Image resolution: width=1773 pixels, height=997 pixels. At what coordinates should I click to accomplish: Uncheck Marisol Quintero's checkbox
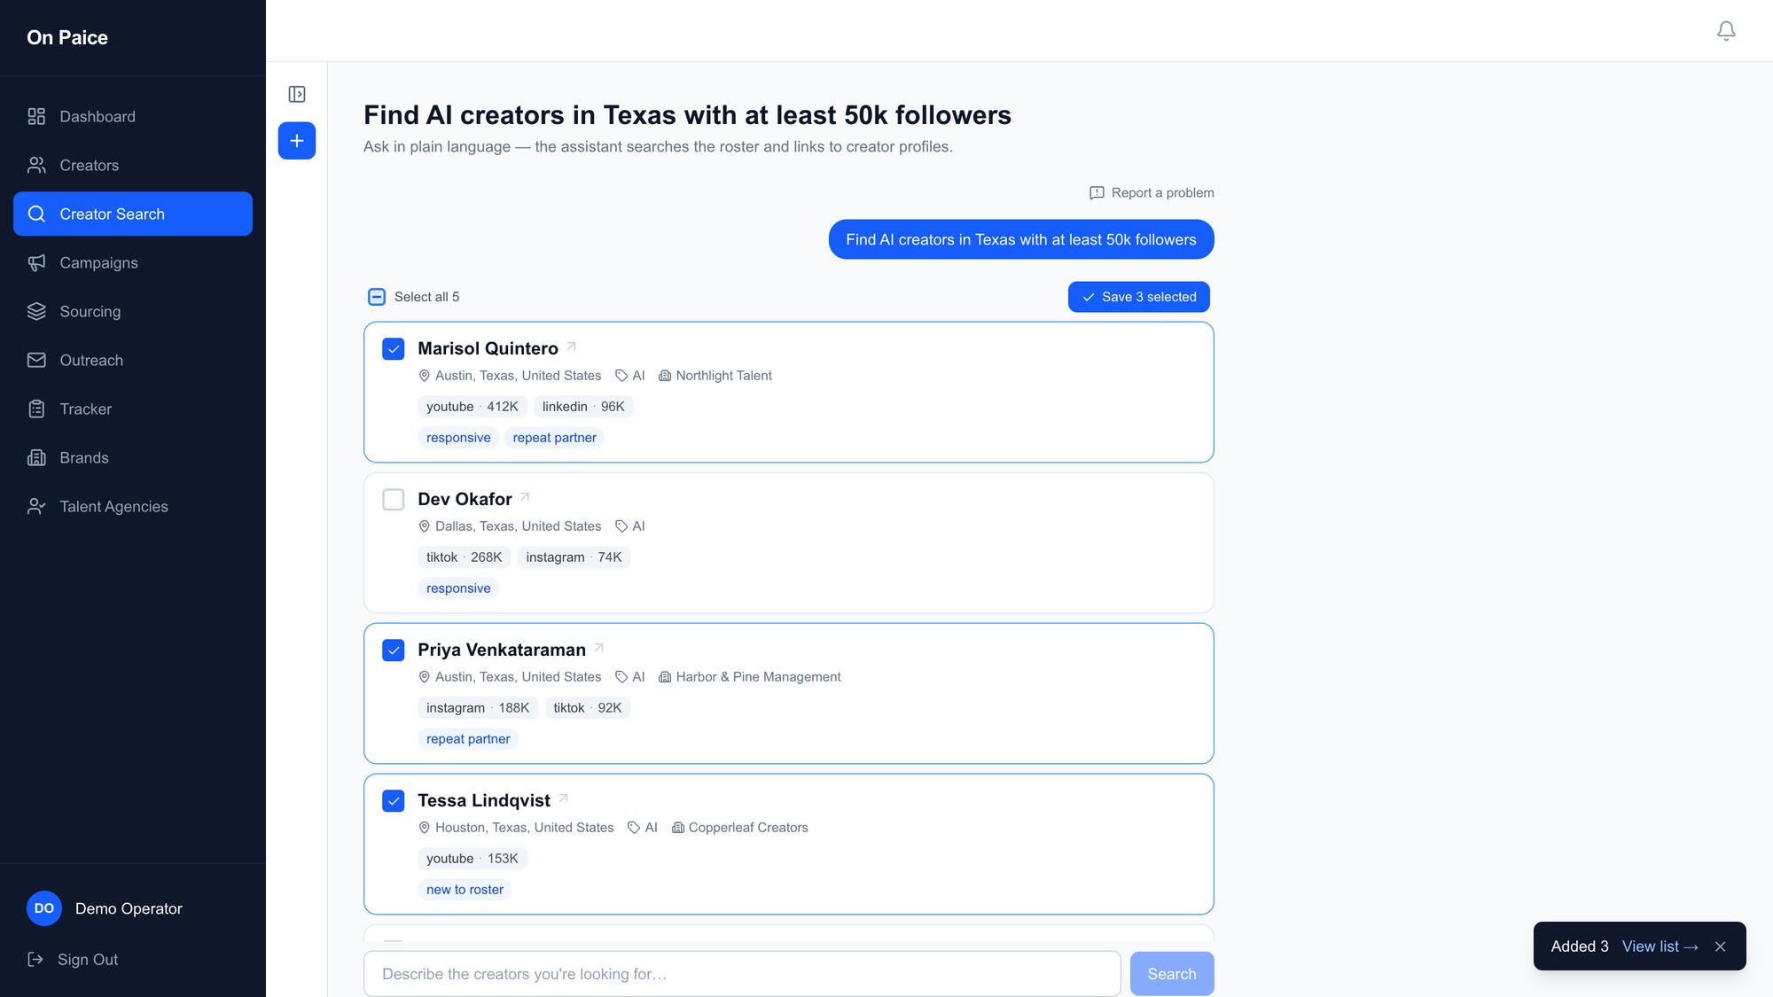tap(394, 349)
